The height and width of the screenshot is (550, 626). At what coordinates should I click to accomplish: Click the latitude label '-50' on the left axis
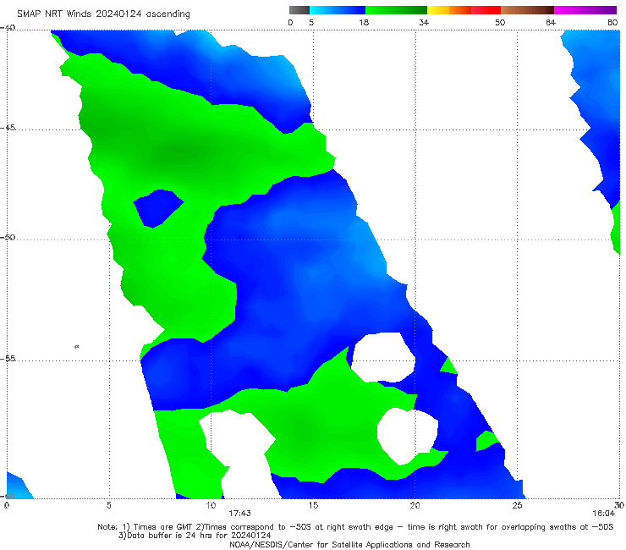pos(8,237)
